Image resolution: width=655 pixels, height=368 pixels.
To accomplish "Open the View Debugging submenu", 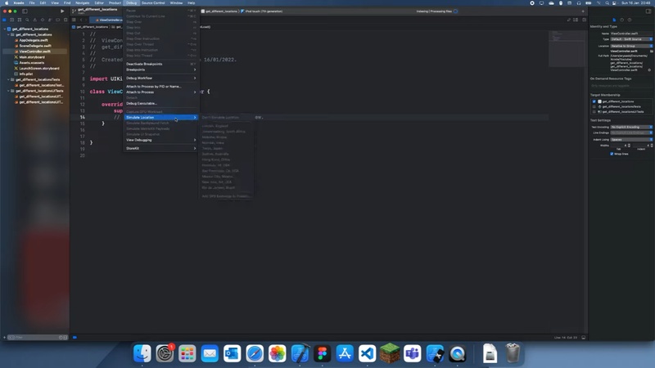I will [160, 140].
